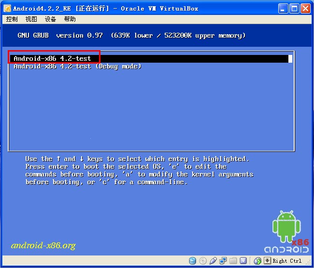Click the shared folders indicator icon
Screen dimensions: 314x268
233,261
